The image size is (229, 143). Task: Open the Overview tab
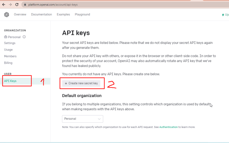20,15
